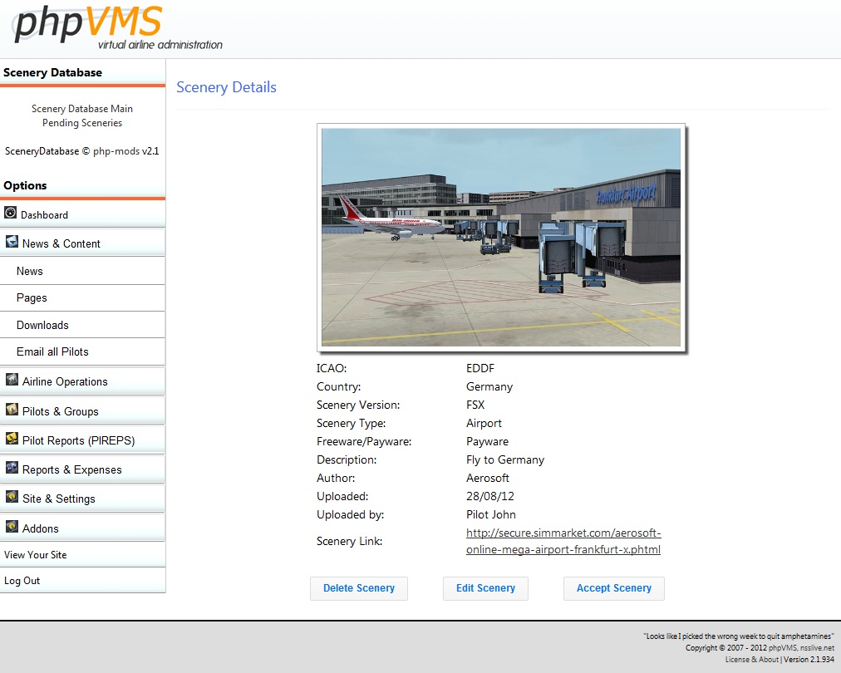Expand the Airline Operations menu

tap(82, 381)
